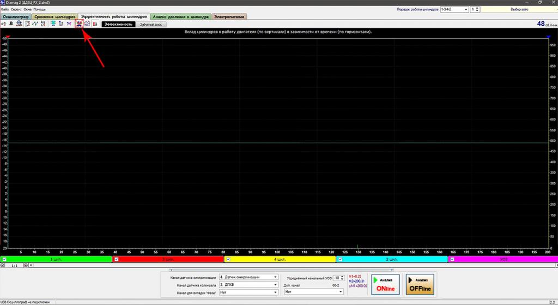Click the UOZ value field showing -10

[x=337, y=278]
